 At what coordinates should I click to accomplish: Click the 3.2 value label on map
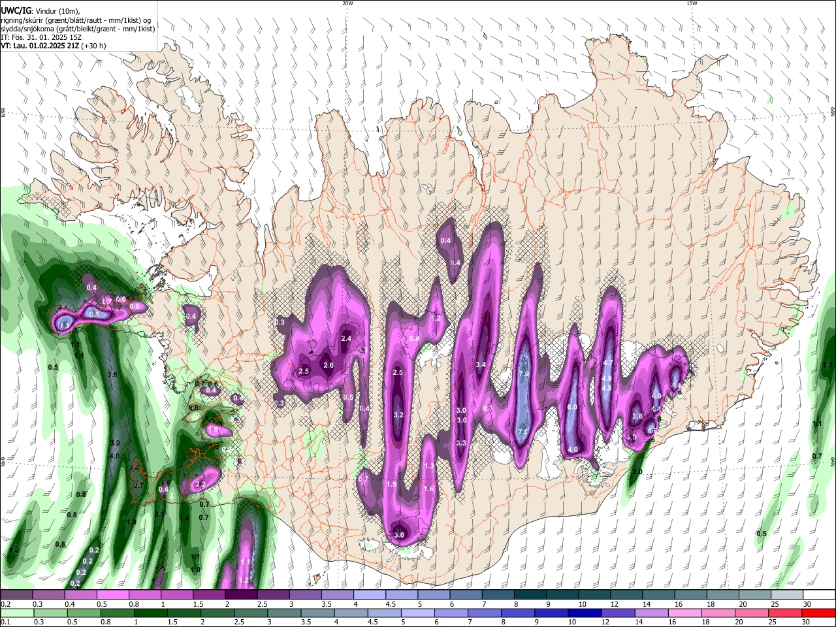[398, 415]
